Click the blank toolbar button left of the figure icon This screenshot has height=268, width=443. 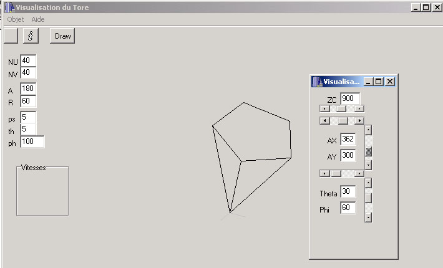click(x=11, y=36)
